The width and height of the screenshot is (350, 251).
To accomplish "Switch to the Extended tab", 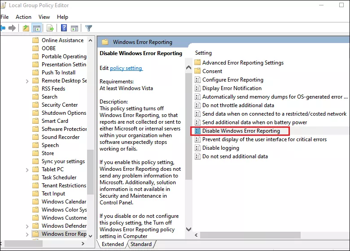I will click(x=113, y=244).
